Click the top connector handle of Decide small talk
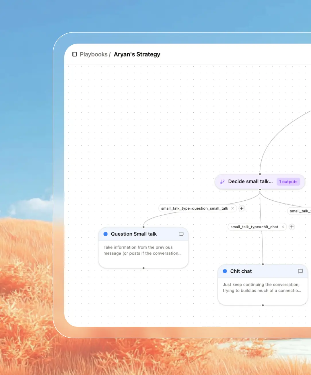 tap(260, 174)
